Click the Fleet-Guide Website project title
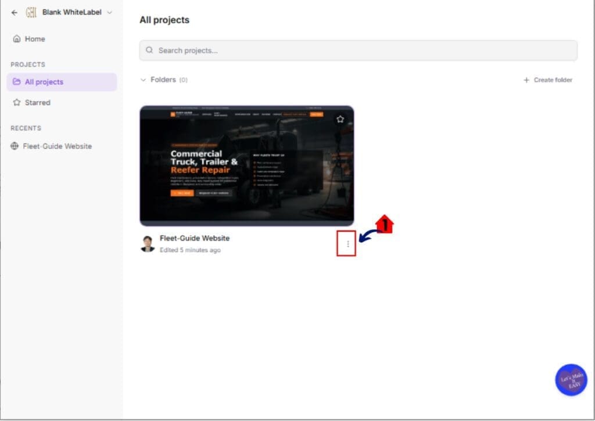 click(195, 238)
